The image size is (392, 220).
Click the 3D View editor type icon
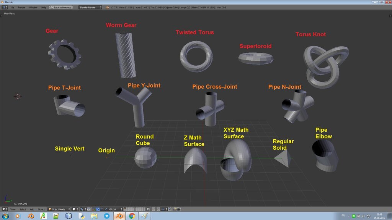pyautogui.click(x=5, y=209)
